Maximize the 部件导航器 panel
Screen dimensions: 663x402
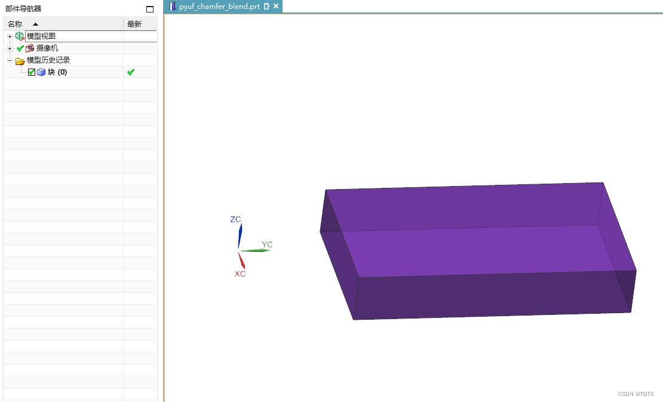click(150, 9)
